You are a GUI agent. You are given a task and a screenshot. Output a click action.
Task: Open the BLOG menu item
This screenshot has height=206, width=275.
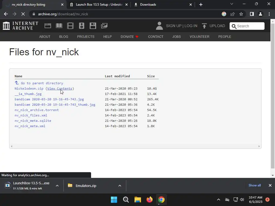[64, 36]
